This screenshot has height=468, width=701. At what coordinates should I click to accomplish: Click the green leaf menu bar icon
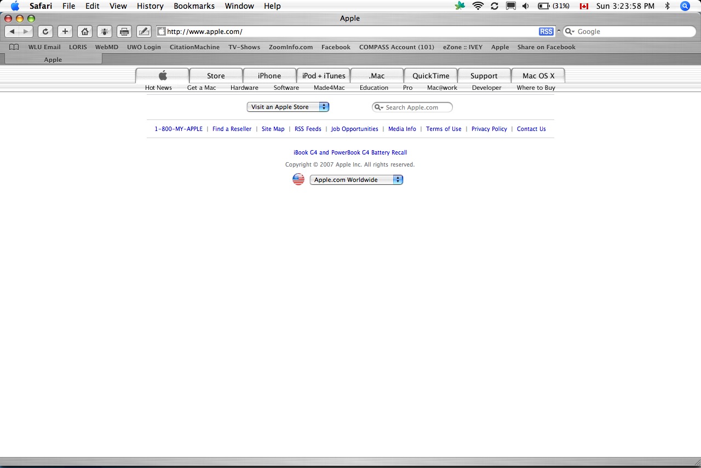point(460,6)
